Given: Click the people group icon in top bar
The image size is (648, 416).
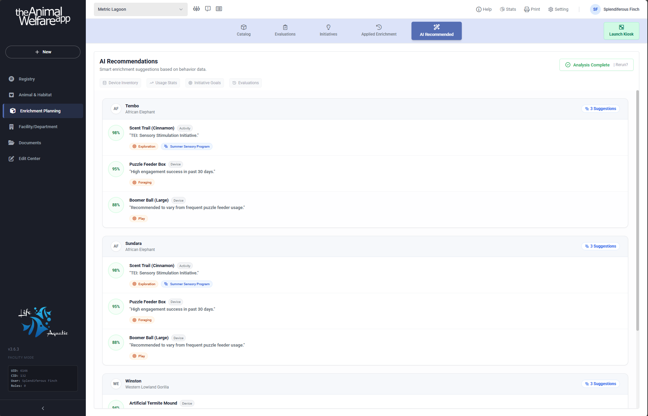Looking at the screenshot, I should coord(196,9).
